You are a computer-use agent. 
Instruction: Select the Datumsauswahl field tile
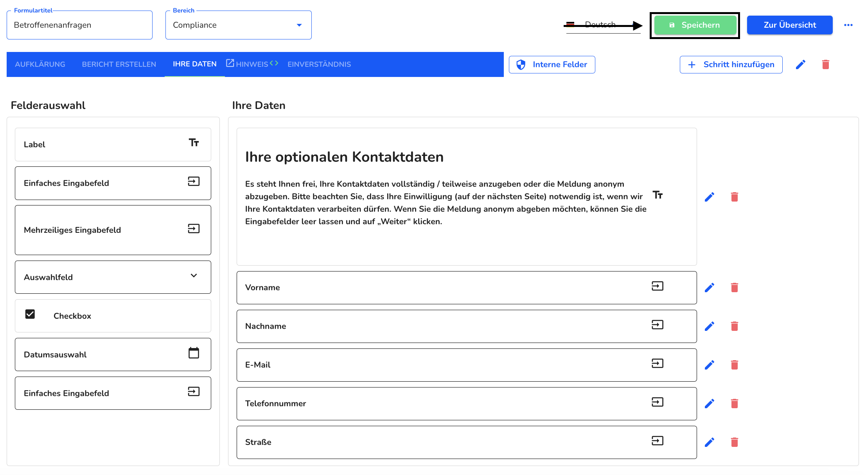click(x=113, y=355)
